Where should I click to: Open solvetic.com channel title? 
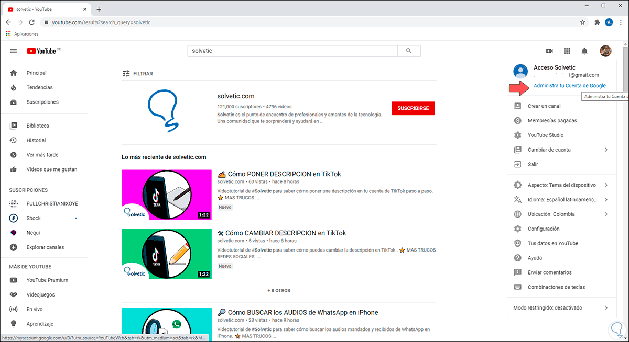pyautogui.click(x=236, y=96)
